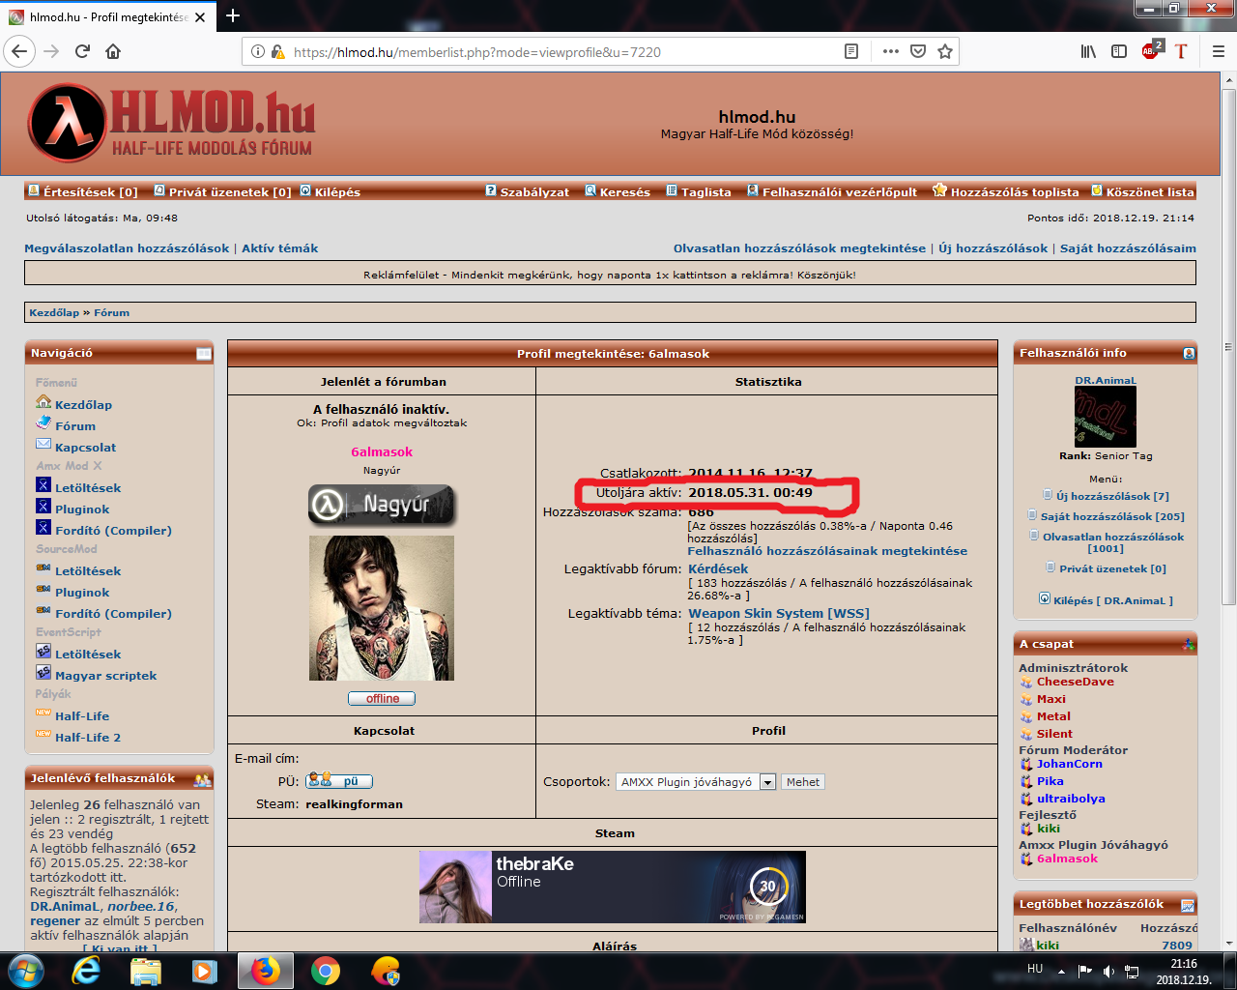
Task: Open Saját hozzászólásaim link
Action: 1128,248
